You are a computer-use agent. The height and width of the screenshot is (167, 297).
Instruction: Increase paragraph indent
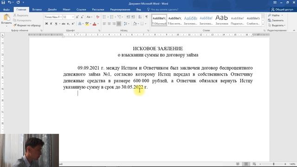[133, 17]
